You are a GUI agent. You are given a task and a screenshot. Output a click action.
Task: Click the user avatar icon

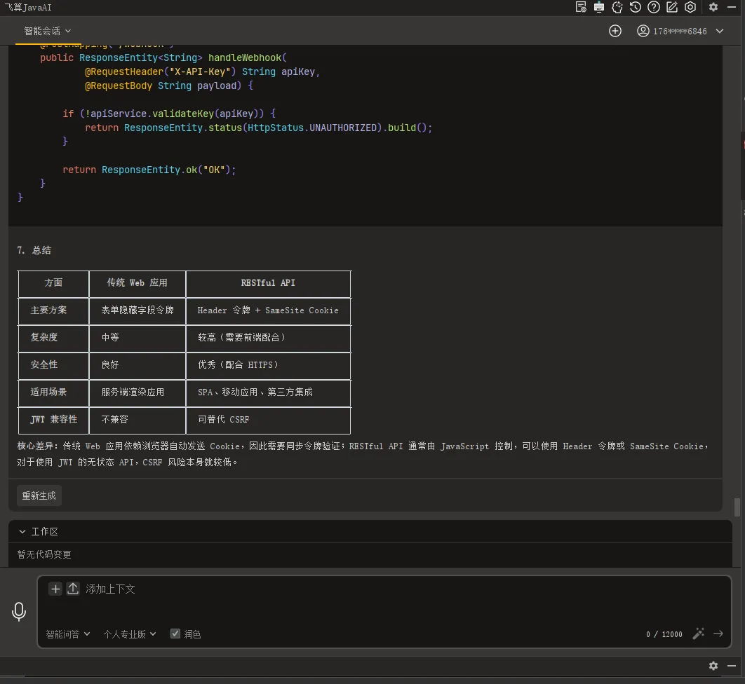643,31
